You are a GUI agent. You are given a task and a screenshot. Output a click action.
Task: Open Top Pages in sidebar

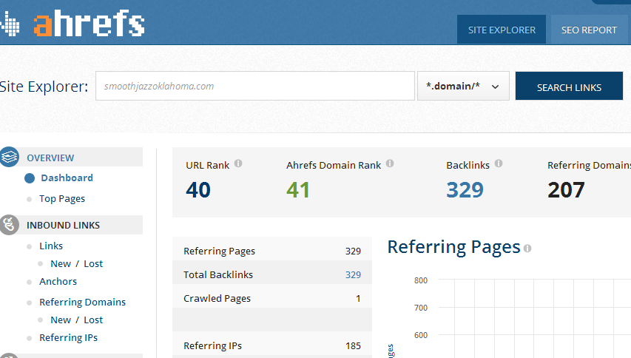coord(62,199)
